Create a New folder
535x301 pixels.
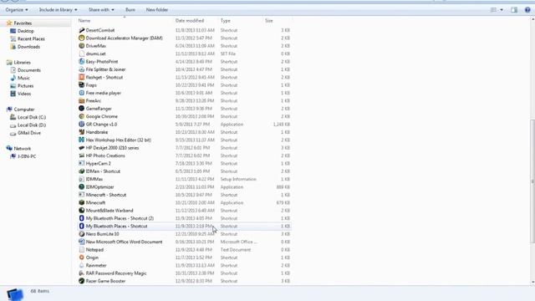[x=157, y=10]
